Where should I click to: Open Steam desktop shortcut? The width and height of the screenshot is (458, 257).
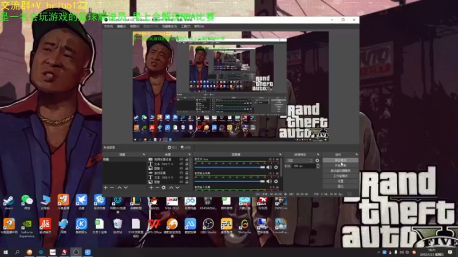coord(9,203)
